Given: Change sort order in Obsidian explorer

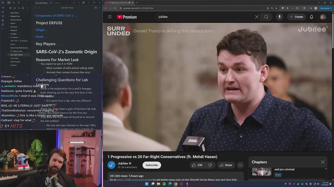Looking at the screenshot, I should pyautogui.click(x=19, y=8).
